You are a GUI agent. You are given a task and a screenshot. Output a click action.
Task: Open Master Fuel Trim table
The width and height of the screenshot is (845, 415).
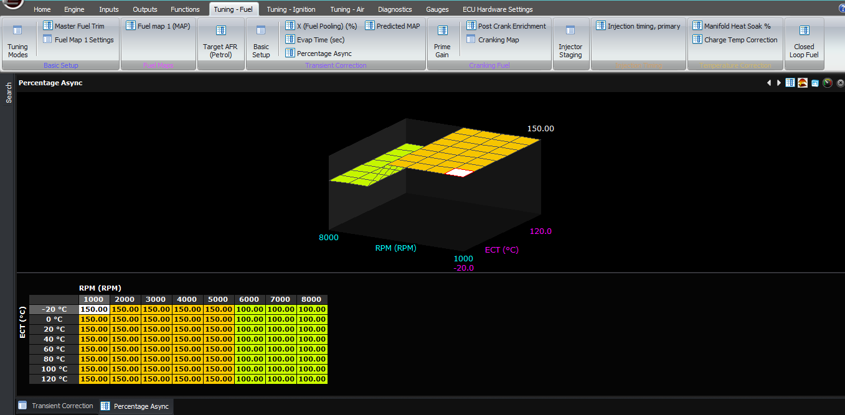tap(73, 26)
